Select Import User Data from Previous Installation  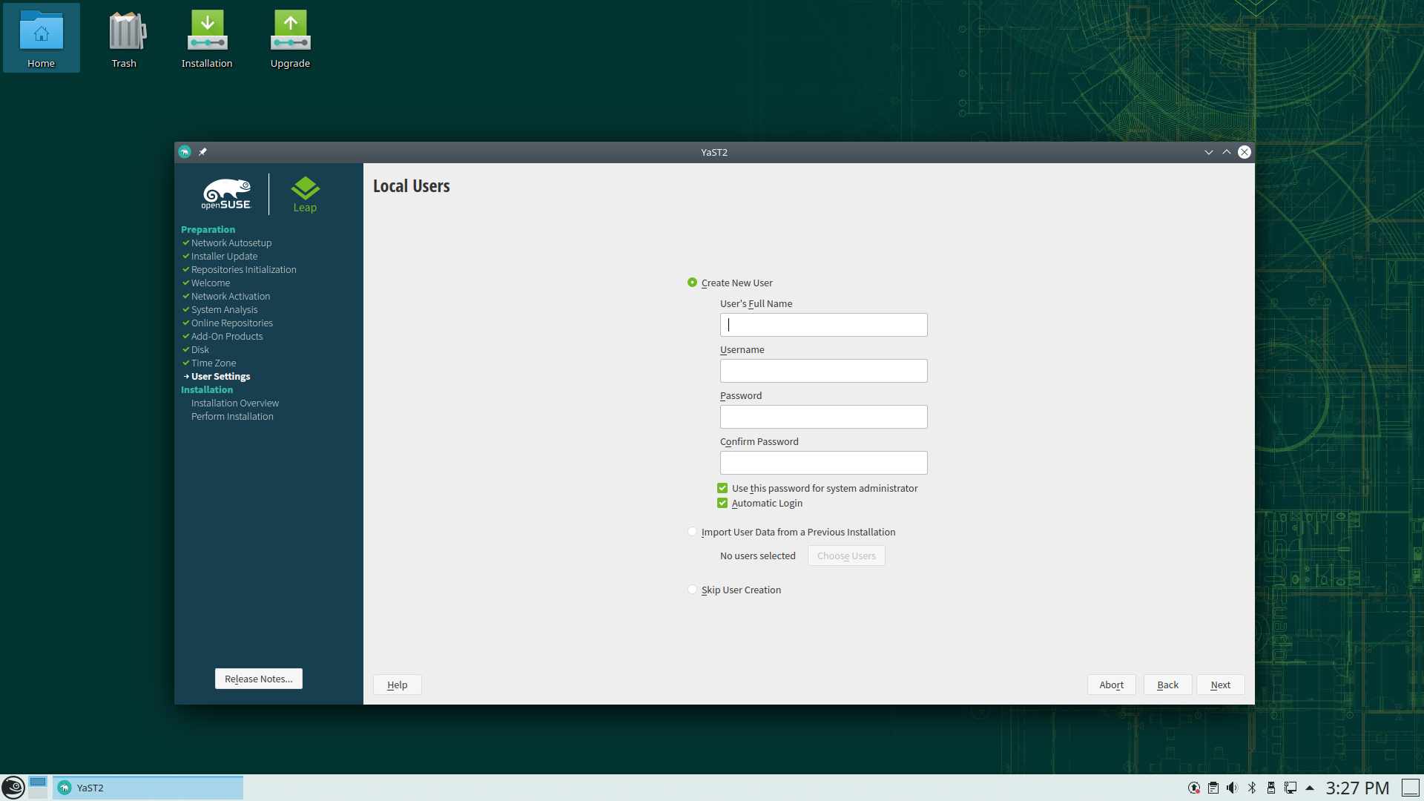[x=693, y=532]
